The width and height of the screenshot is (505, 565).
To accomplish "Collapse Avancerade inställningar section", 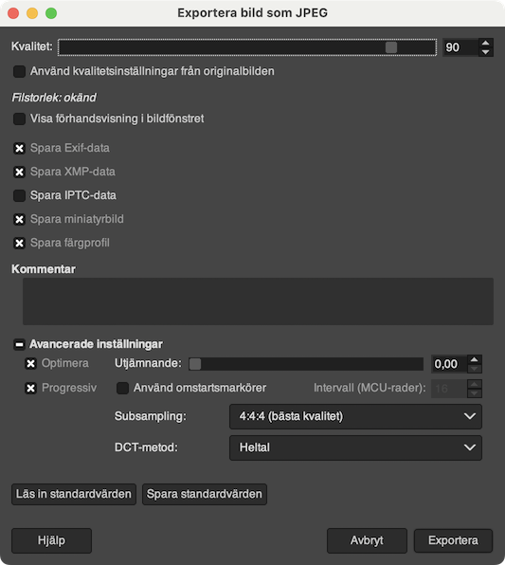I will pos(19,344).
